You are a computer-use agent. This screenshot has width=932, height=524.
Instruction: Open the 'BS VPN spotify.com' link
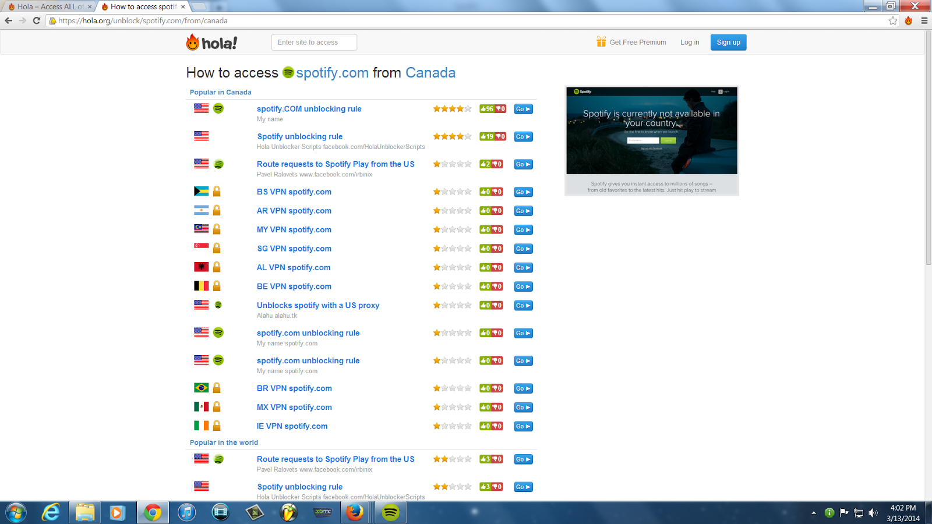[294, 192]
